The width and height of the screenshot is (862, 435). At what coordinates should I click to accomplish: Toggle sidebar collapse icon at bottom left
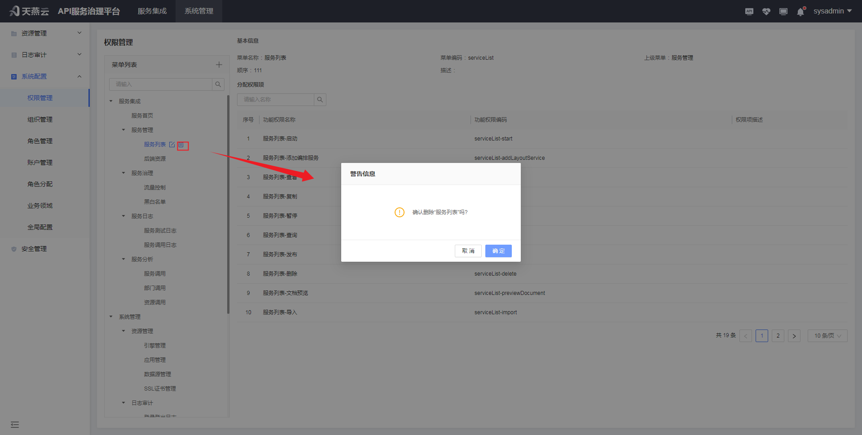(15, 425)
